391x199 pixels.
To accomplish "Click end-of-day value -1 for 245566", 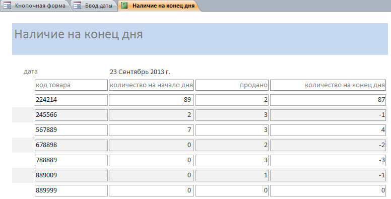I will (x=328, y=115).
